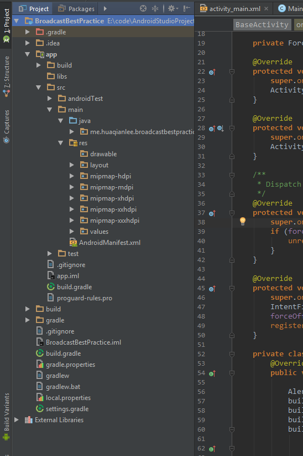Open the Structure tool window
The width and height of the screenshot is (303, 456).
tap(6, 77)
